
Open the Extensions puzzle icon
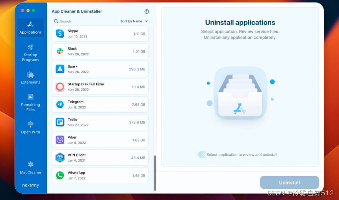(30, 75)
